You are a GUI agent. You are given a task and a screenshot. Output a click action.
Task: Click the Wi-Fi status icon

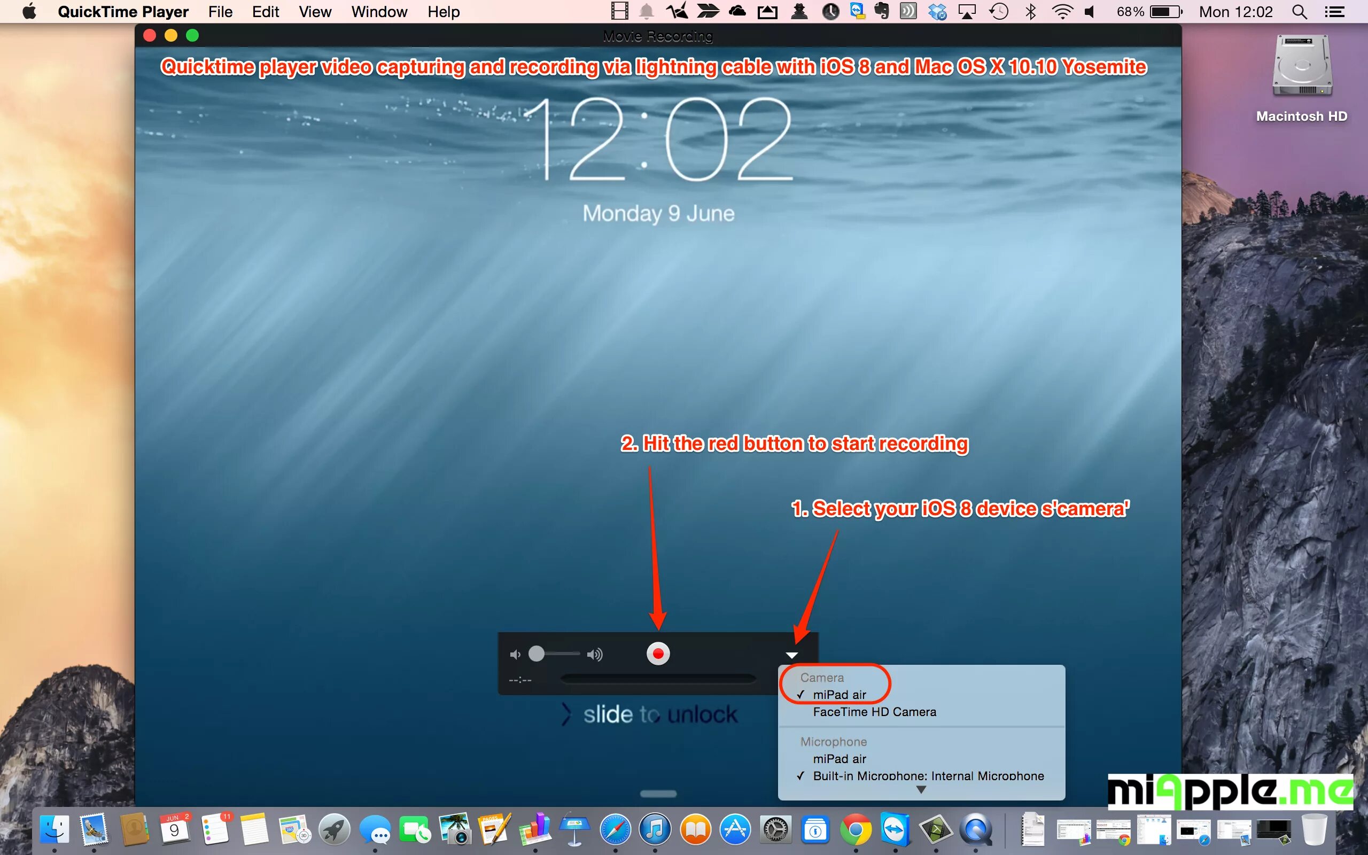1062,12
